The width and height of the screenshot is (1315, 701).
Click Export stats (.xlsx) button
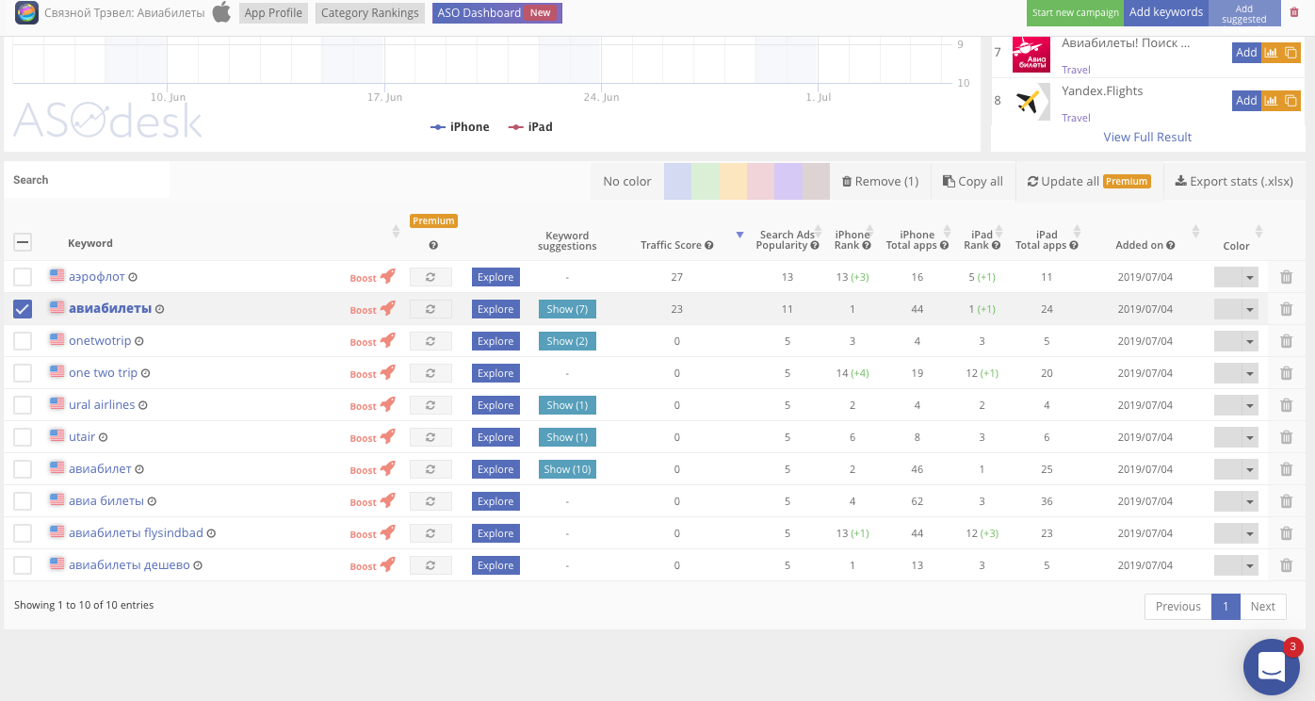click(1234, 181)
